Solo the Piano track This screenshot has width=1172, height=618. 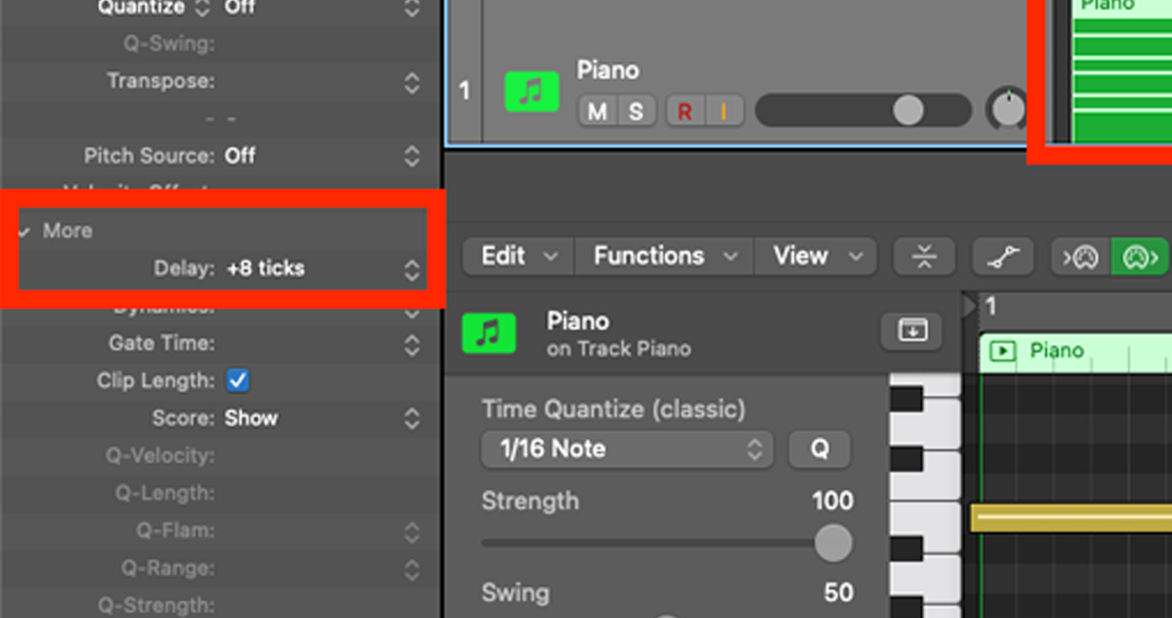[x=635, y=112]
